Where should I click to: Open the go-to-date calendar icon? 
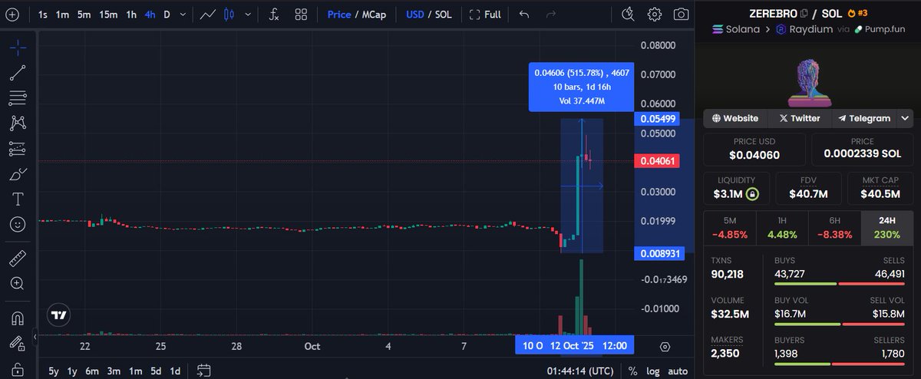pos(203,371)
